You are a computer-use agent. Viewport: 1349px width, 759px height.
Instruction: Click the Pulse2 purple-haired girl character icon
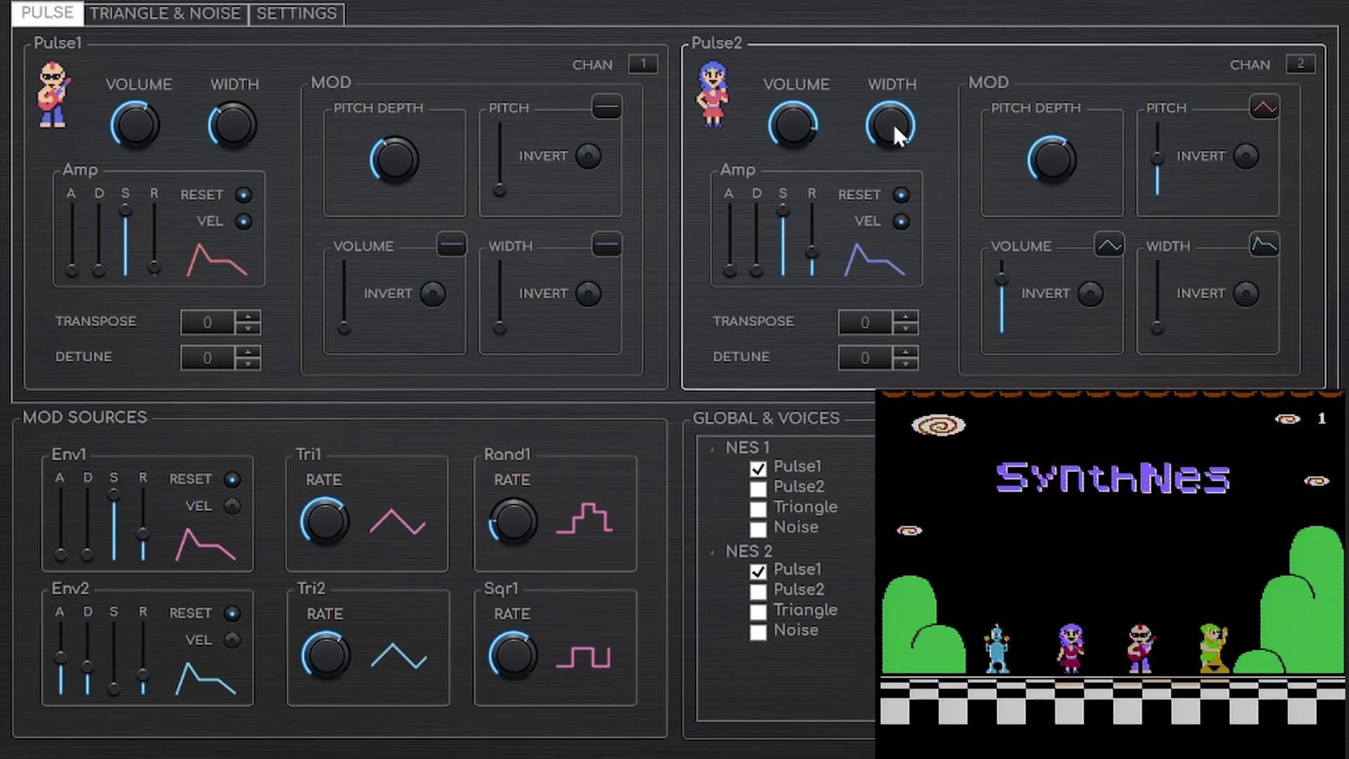712,95
